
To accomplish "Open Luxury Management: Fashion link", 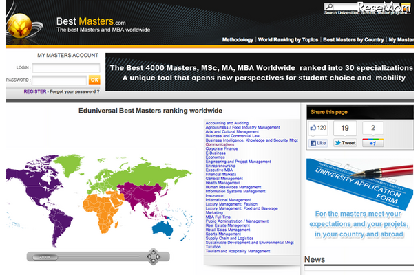I will (x=231, y=204).
